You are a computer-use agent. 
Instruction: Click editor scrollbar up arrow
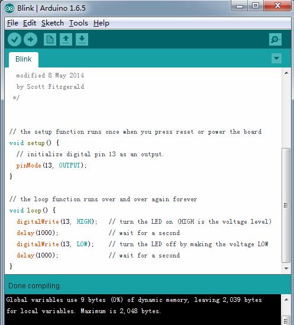click(286, 73)
